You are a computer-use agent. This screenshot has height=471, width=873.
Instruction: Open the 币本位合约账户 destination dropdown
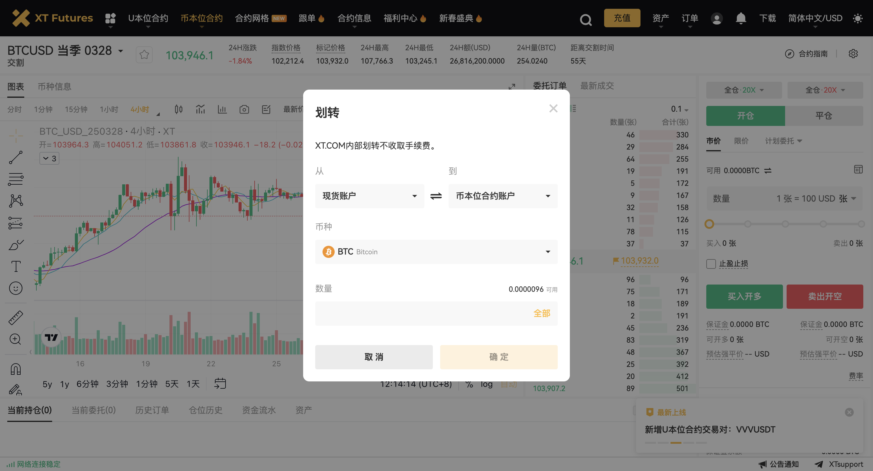(x=503, y=196)
